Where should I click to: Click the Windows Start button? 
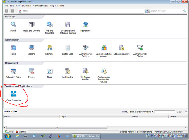click(8, 136)
